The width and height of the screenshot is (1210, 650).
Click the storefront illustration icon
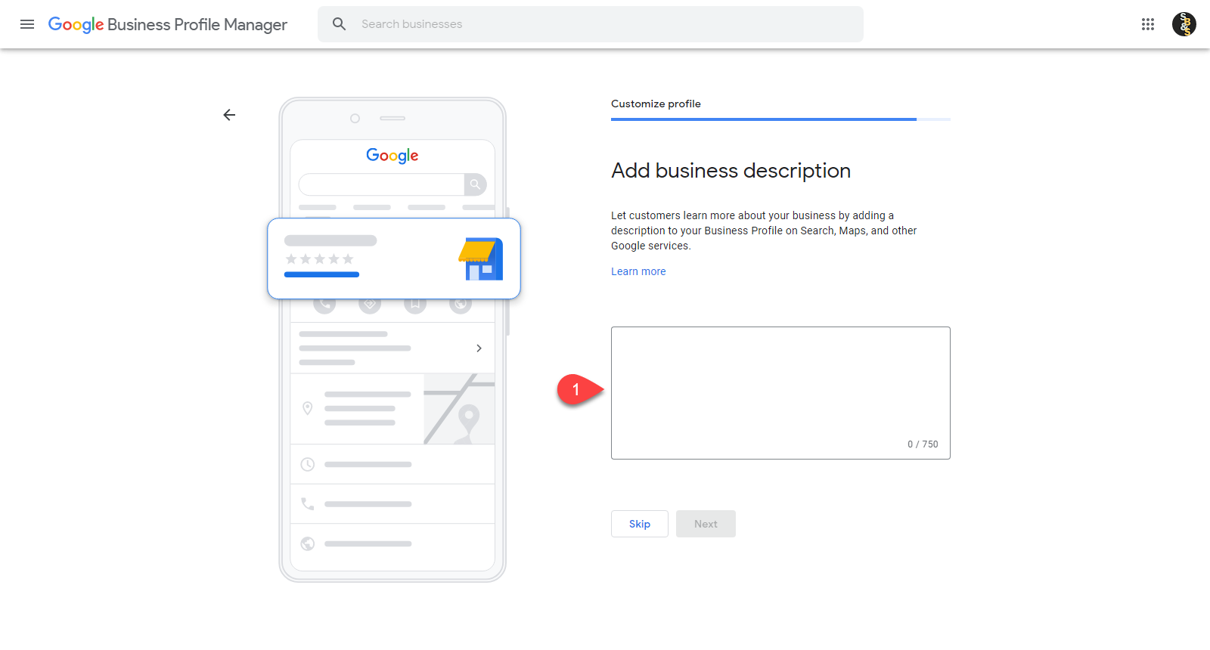[x=481, y=259]
